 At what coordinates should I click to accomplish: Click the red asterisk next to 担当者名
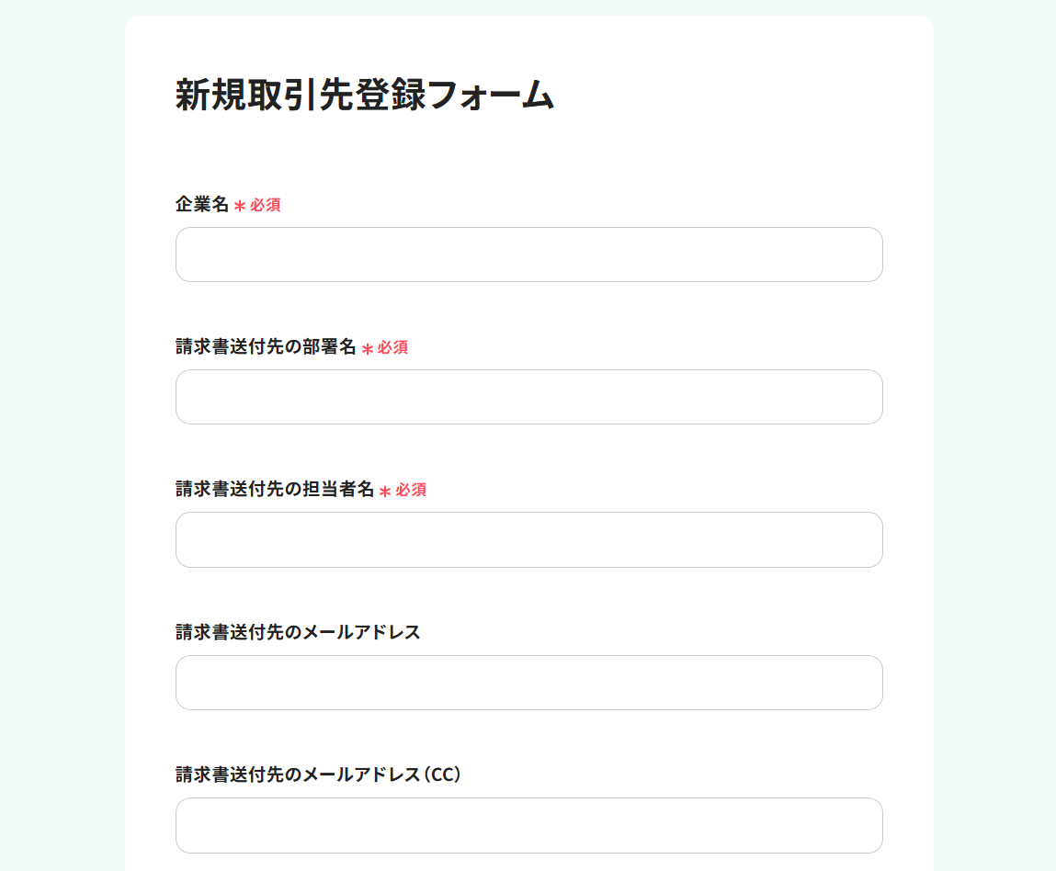pyautogui.click(x=385, y=491)
